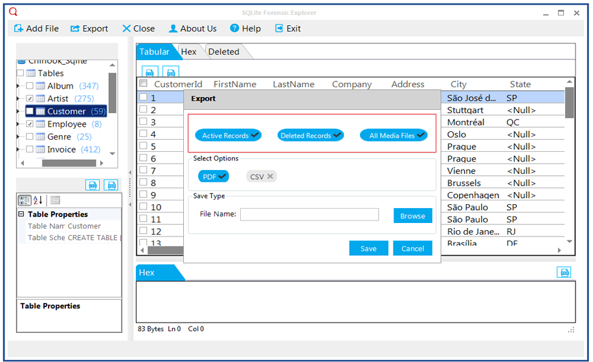Click the tree panel horizontal scroll-right arrow
Image resolution: width=593 pixels, height=362 pixels.
102,163
